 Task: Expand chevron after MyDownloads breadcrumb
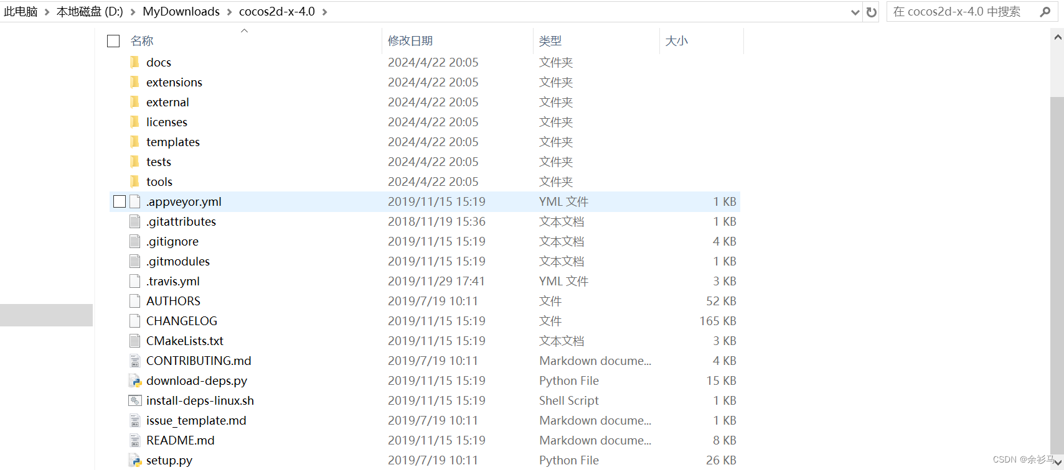coord(229,12)
